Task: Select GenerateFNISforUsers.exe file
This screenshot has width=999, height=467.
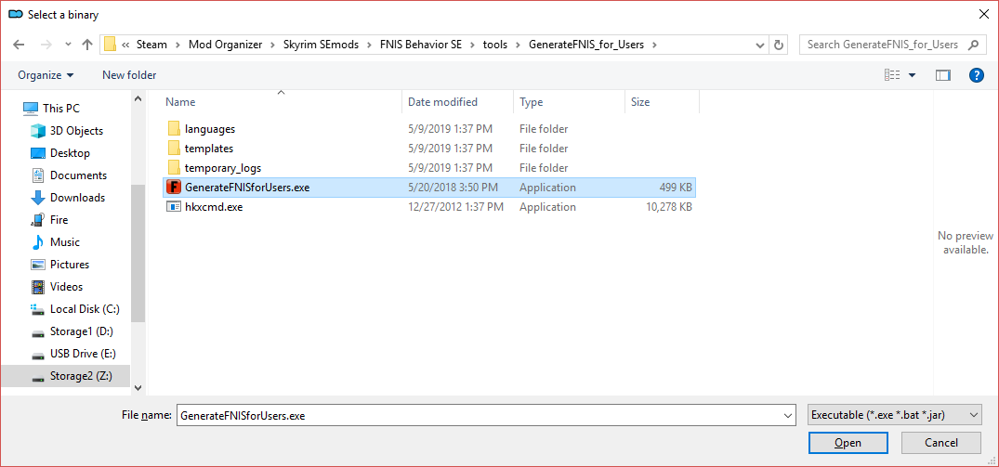Action: [x=429, y=187]
